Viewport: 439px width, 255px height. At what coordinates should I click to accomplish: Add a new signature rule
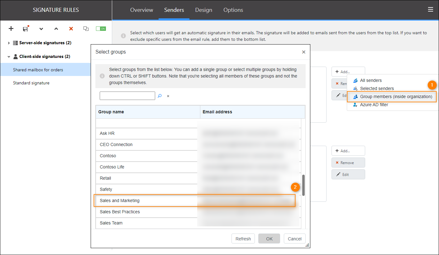click(11, 29)
